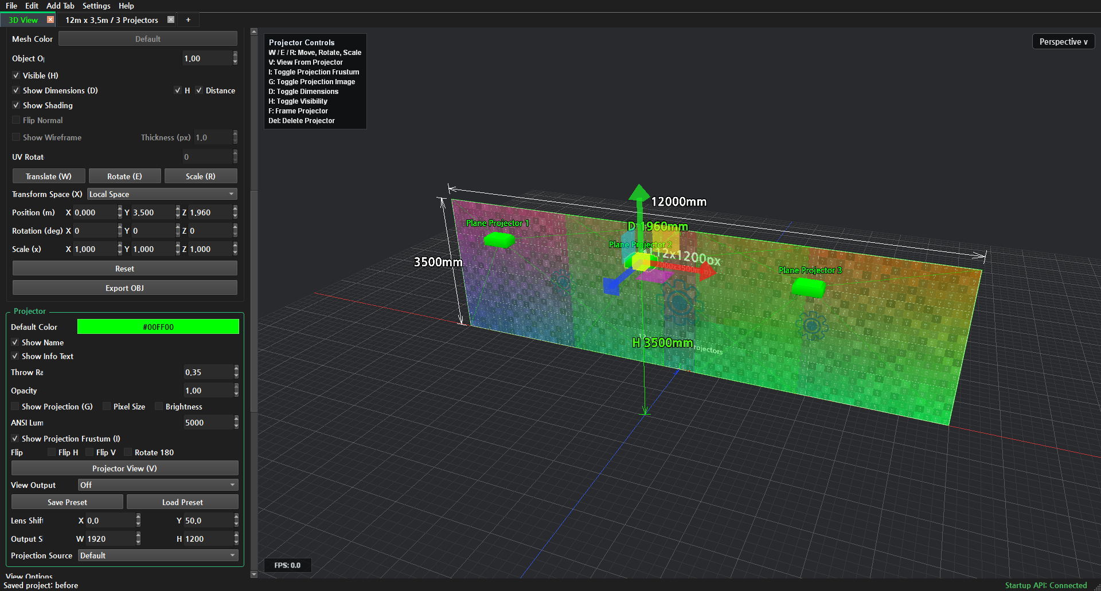Step the Object Opacity spinner

click(x=235, y=58)
